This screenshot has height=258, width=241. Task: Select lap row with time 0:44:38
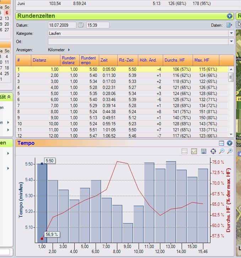click(x=122, y=112)
